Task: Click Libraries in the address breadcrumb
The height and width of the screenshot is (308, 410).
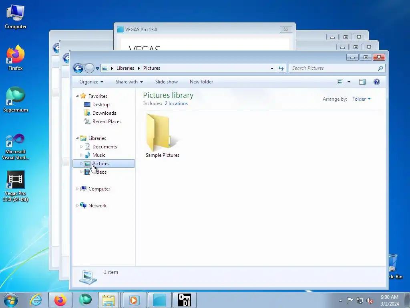Action: 125,68
